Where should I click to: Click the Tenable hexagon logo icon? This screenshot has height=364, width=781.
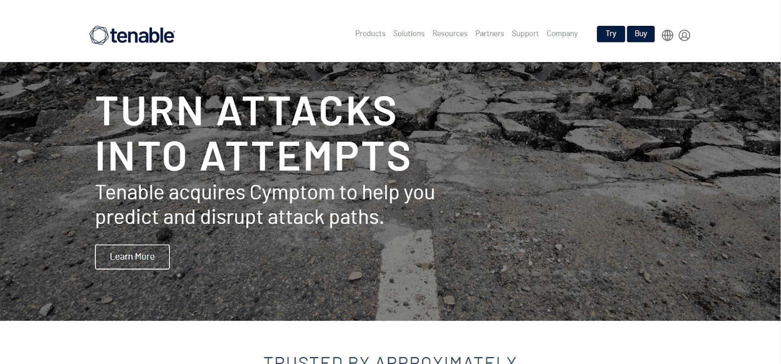99,35
